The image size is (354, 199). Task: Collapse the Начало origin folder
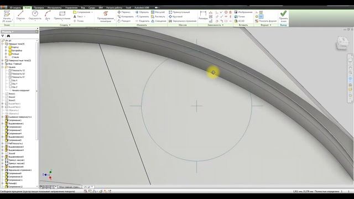2,67
